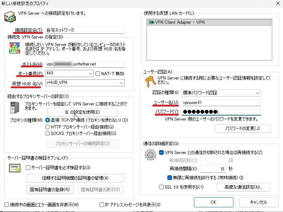
Task: Click the network card icon beside VPN Client Adapter
Action: (x=151, y=22)
